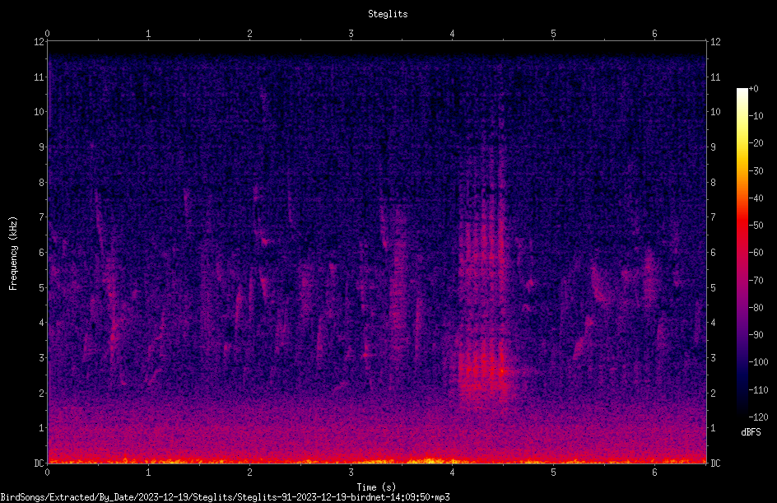
Task: Click the Steglits title at top
Action: tap(388, 14)
